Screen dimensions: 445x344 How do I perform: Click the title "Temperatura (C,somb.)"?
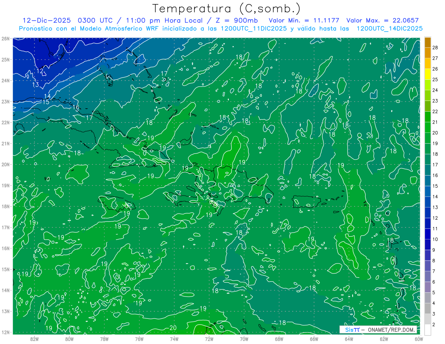tap(227, 9)
